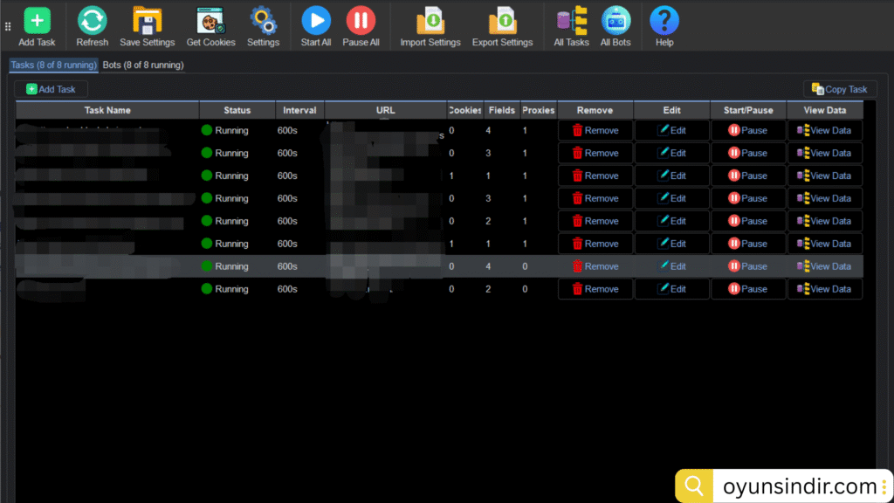Click the Export Settings folder icon
Screen dimensions: 894x503
502,20
